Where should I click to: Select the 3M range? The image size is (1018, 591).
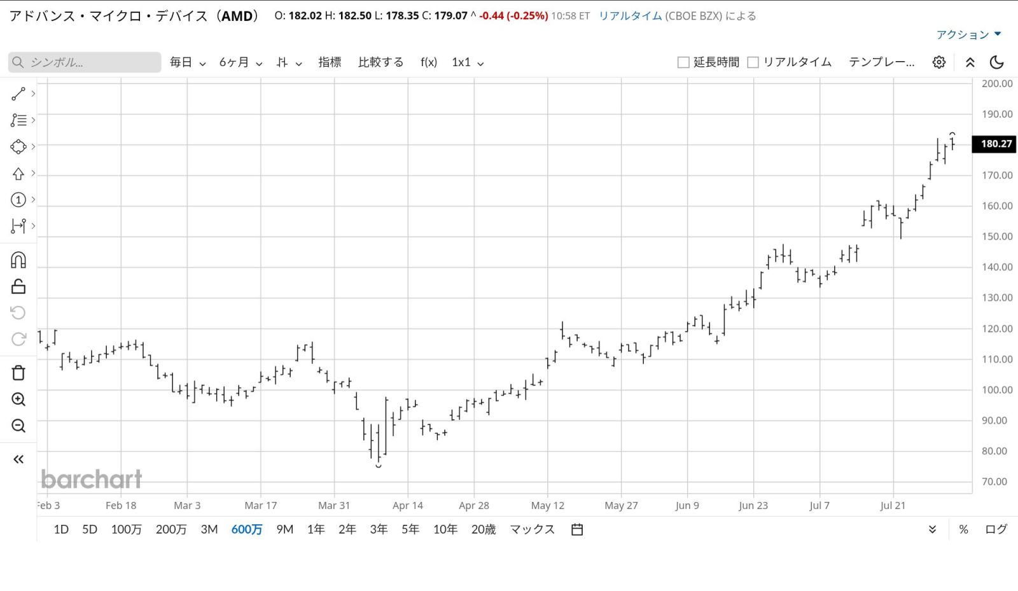[209, 529]
